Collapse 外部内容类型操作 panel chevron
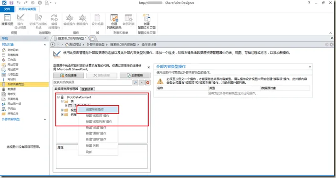 point(310,67)
